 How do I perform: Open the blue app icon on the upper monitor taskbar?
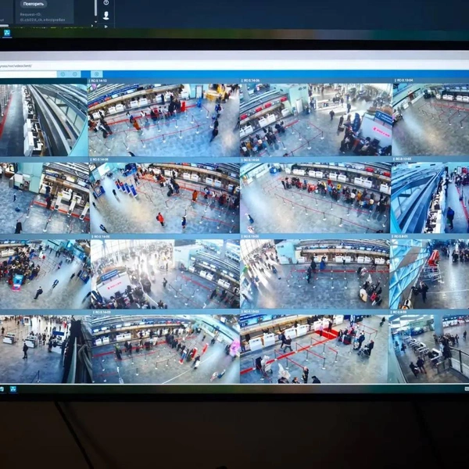6,33
